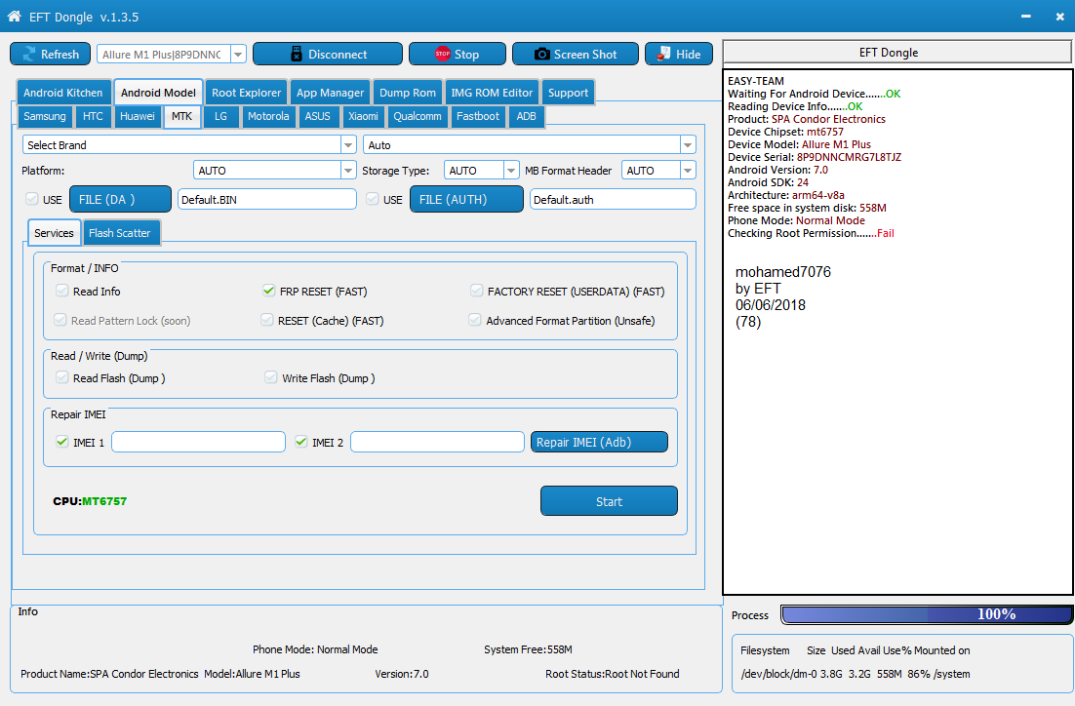Toggle USE checkbox beside FILE (AUTH)
Screen dimensions: 1075x706
373,199
